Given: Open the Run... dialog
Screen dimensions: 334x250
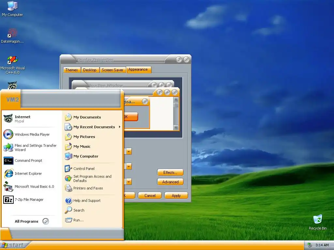Looking at the screenshot, I should pyautogui.click(x=93, y=220).
